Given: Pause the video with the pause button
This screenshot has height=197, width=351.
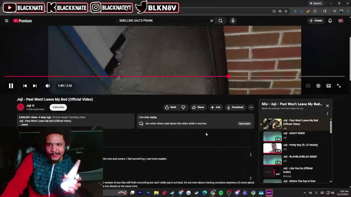Looking at the screenshot, I should click(11, 86).
